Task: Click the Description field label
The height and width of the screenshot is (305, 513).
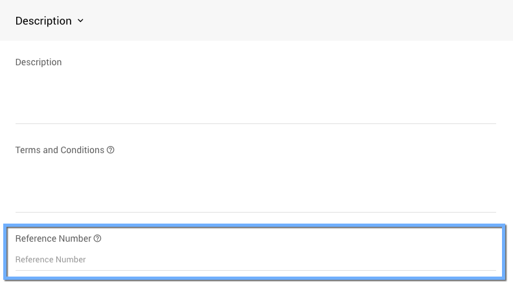Action: [x=38, y=62]
